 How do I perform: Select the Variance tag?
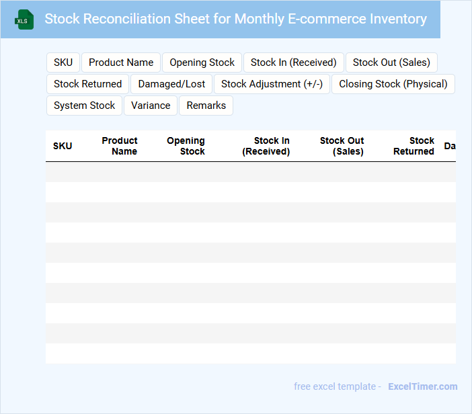point(151,106)
